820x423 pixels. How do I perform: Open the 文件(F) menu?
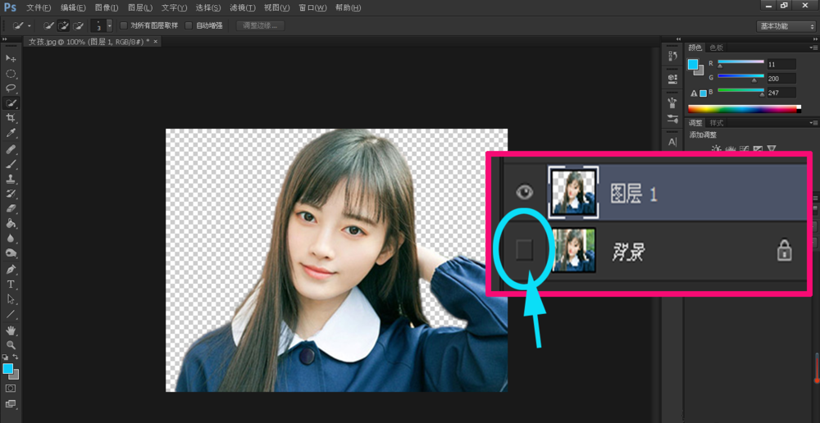(39, 8)
